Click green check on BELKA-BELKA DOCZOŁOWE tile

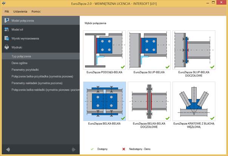tap(168, 118)
